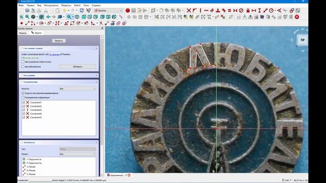
Task: Select the polyline tool
Action: click(x=66, y=23)
